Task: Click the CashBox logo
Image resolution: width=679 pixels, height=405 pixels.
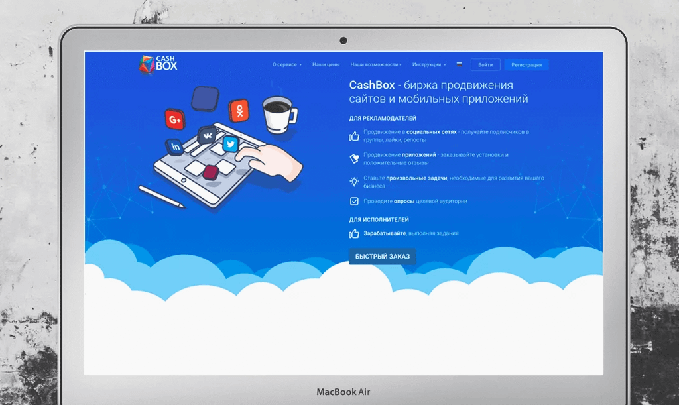Action: (x=158, y=64)
